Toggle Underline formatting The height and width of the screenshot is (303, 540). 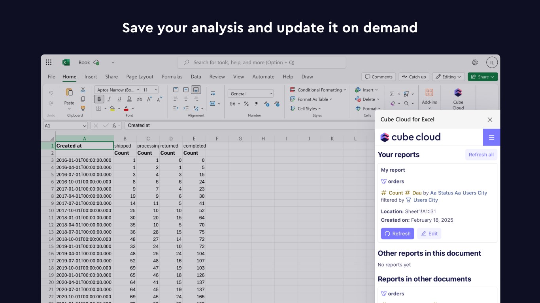tap(119, 99)
